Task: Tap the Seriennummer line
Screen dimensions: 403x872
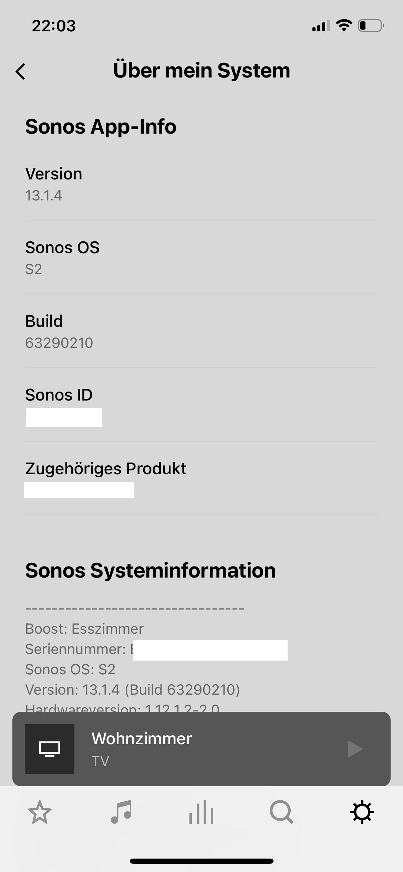Action: 76,649
